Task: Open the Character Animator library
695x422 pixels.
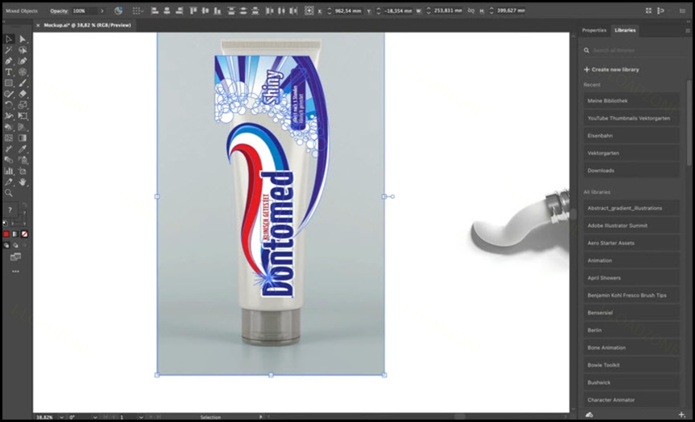Action: pos(631,400)
